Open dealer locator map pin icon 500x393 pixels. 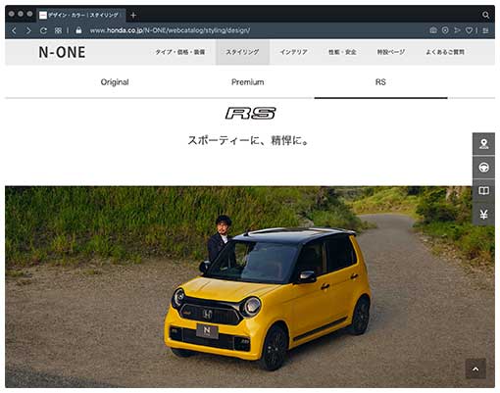coord(483,144)
